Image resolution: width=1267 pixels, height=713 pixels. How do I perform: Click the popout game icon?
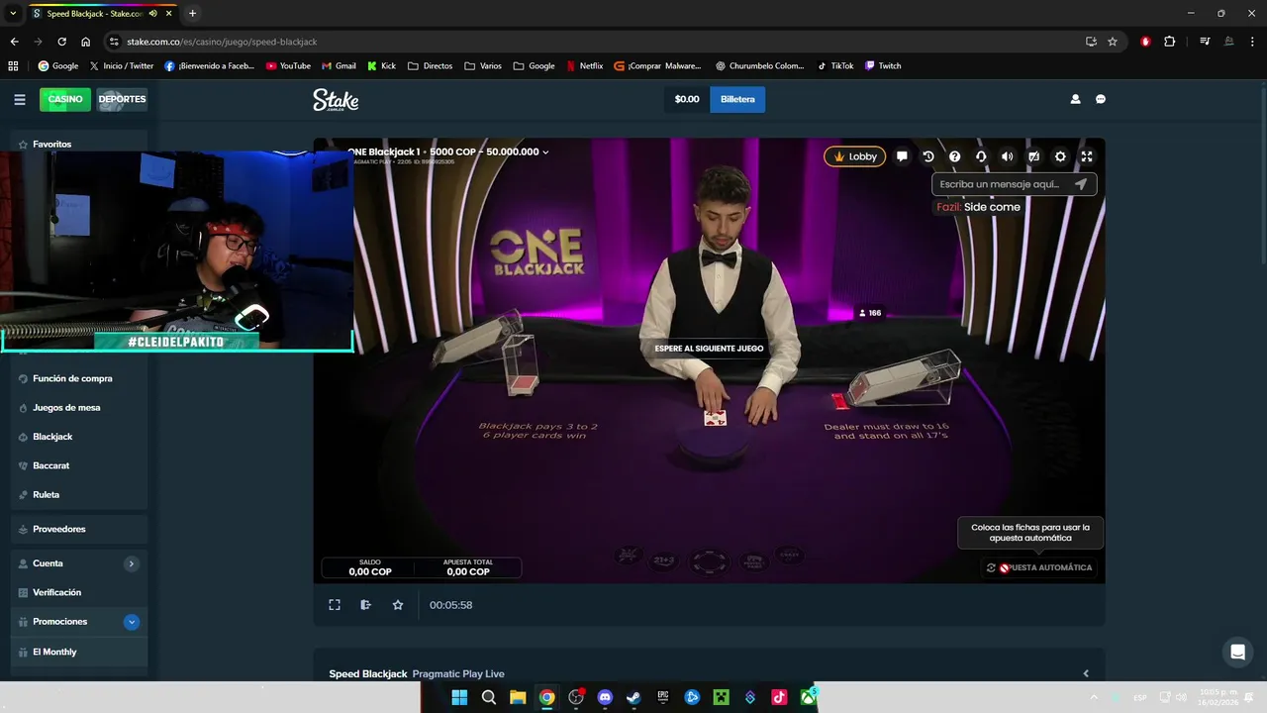pos(365,605)
